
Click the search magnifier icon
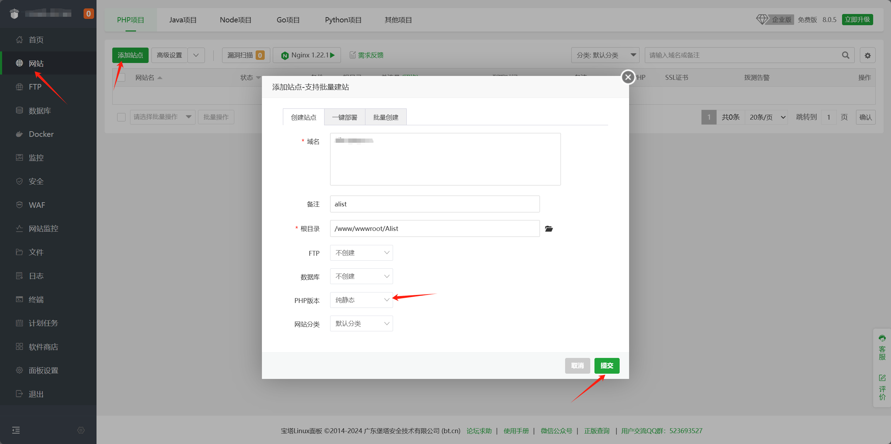pos(846,55)
